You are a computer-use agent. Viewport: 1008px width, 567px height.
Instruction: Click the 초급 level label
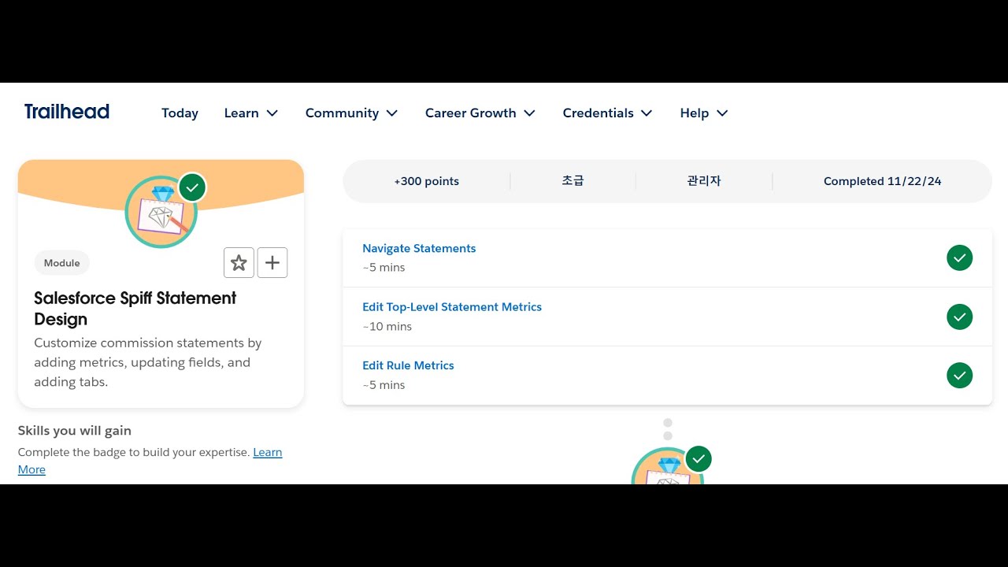[573, 180]
